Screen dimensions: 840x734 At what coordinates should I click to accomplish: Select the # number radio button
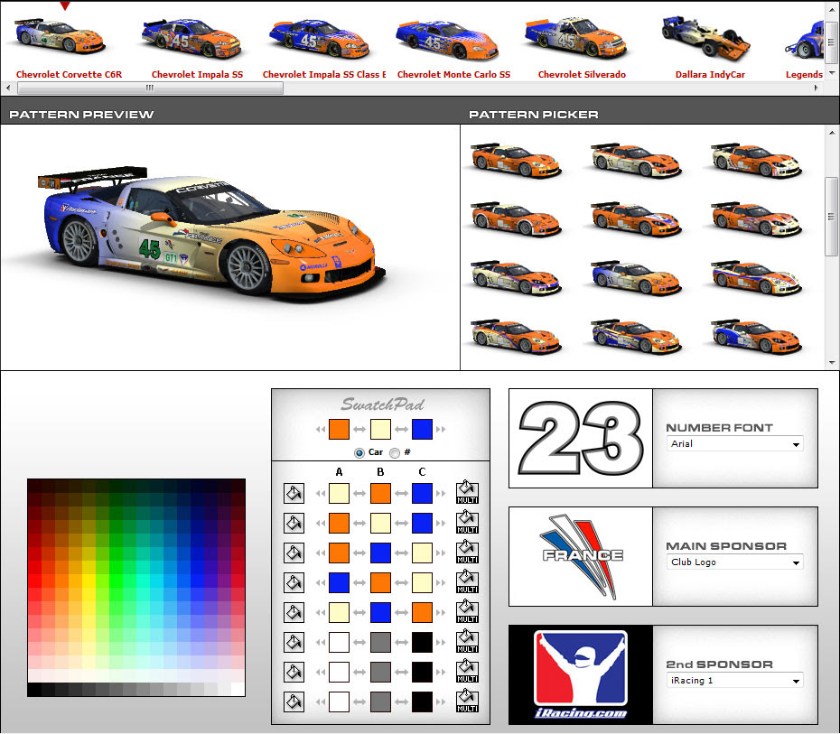395,453
